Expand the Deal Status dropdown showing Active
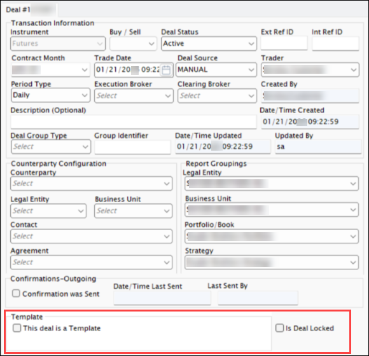This screenshot has width=369, height=356. (209, 43)
